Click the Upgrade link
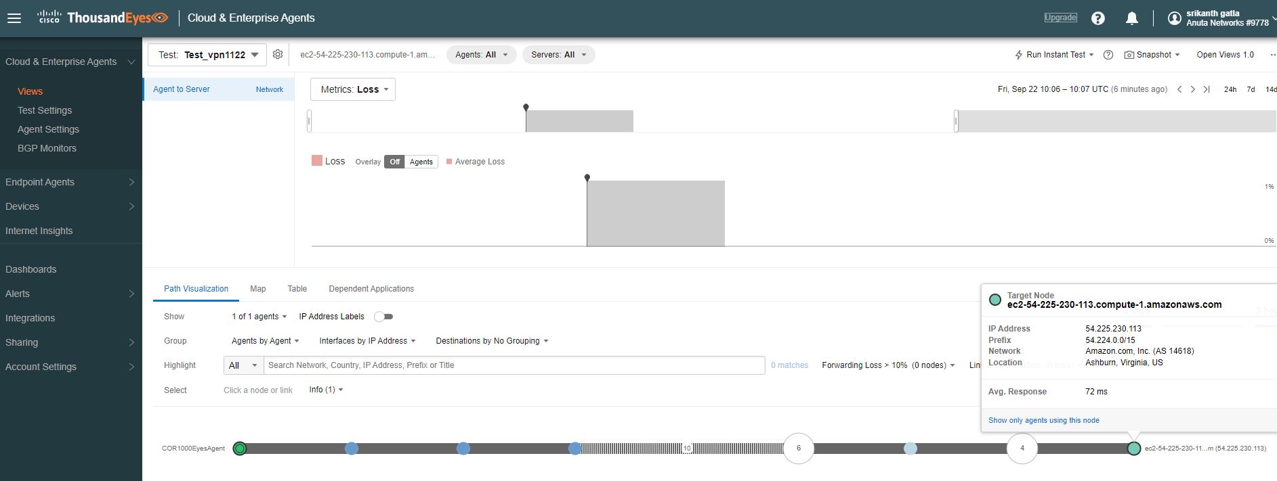This screenshot has height=481, width=1277. 1060,18
